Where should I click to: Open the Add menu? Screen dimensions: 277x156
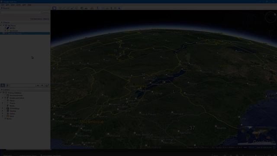(24, 5)
